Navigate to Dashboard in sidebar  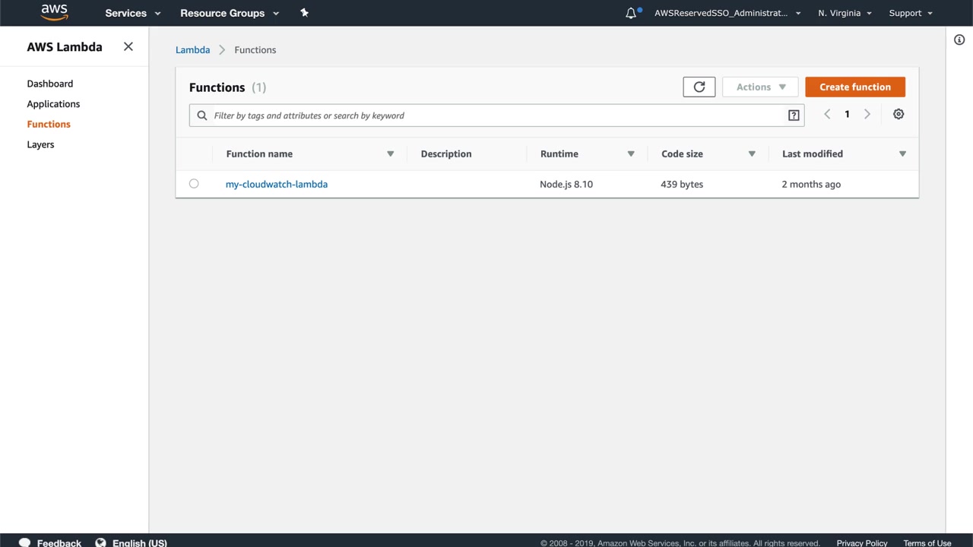click(x=50, y=84)
